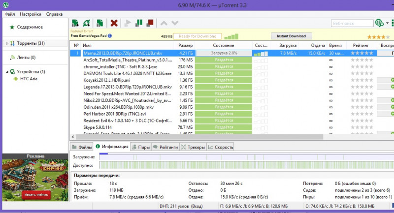This screenshot has width=394, height=213.
Task: Click the Create New Torrent icon
Action: [x=100, y=23]
